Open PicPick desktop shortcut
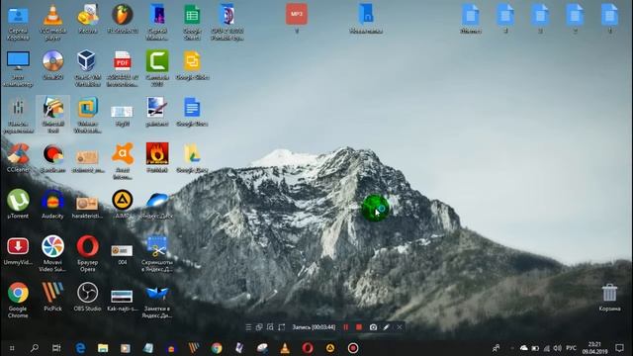Image resolution: width=633 pixels, height=356 pixels. 52,297
